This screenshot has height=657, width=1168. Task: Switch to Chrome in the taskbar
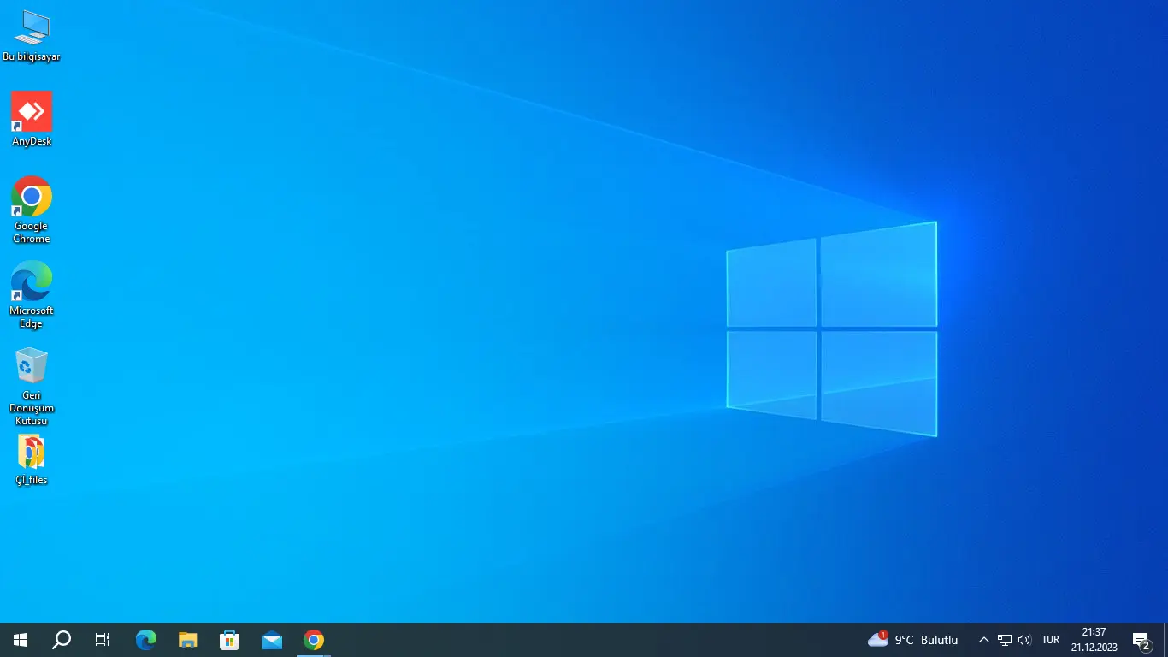314,640
